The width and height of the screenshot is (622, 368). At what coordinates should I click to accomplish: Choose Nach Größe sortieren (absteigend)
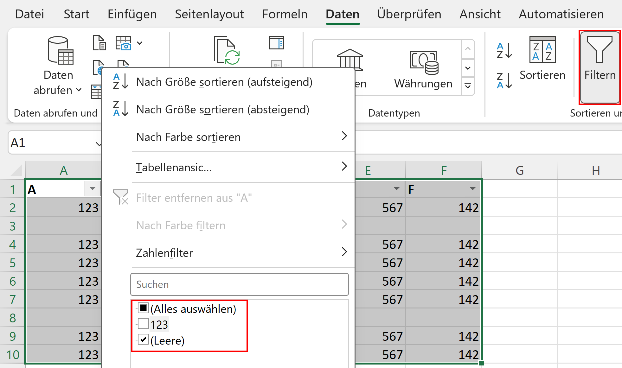(228, 109)
